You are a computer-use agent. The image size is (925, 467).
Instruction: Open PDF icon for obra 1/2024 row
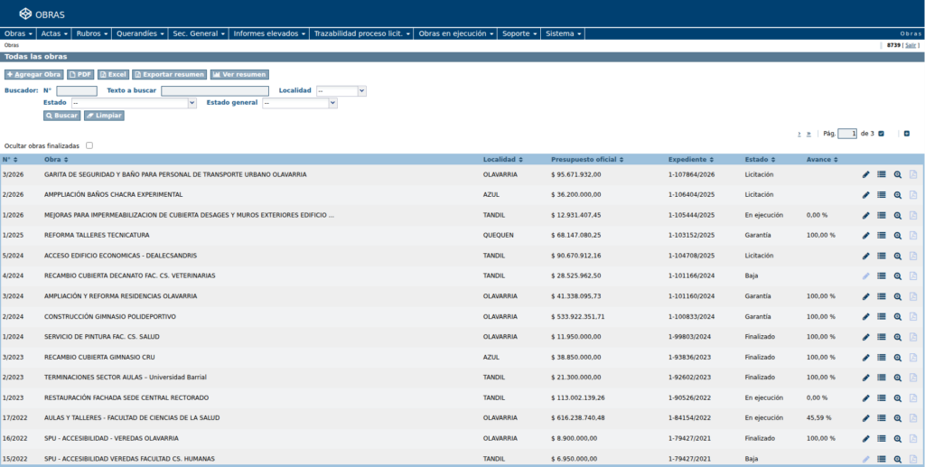913,337
